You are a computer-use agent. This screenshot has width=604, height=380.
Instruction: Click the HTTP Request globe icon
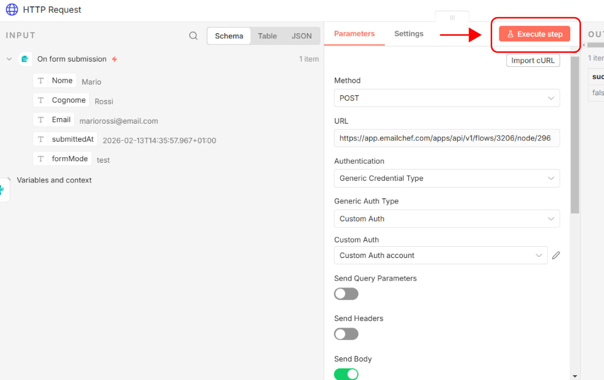pyautogui.click(x=12, y=10)
